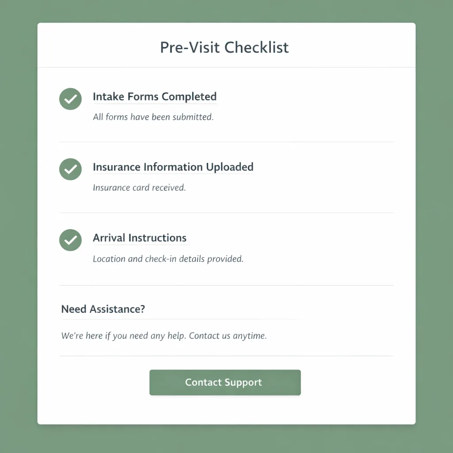
Task: Open the Need Assistance section
Action: (x=103, y=309)
